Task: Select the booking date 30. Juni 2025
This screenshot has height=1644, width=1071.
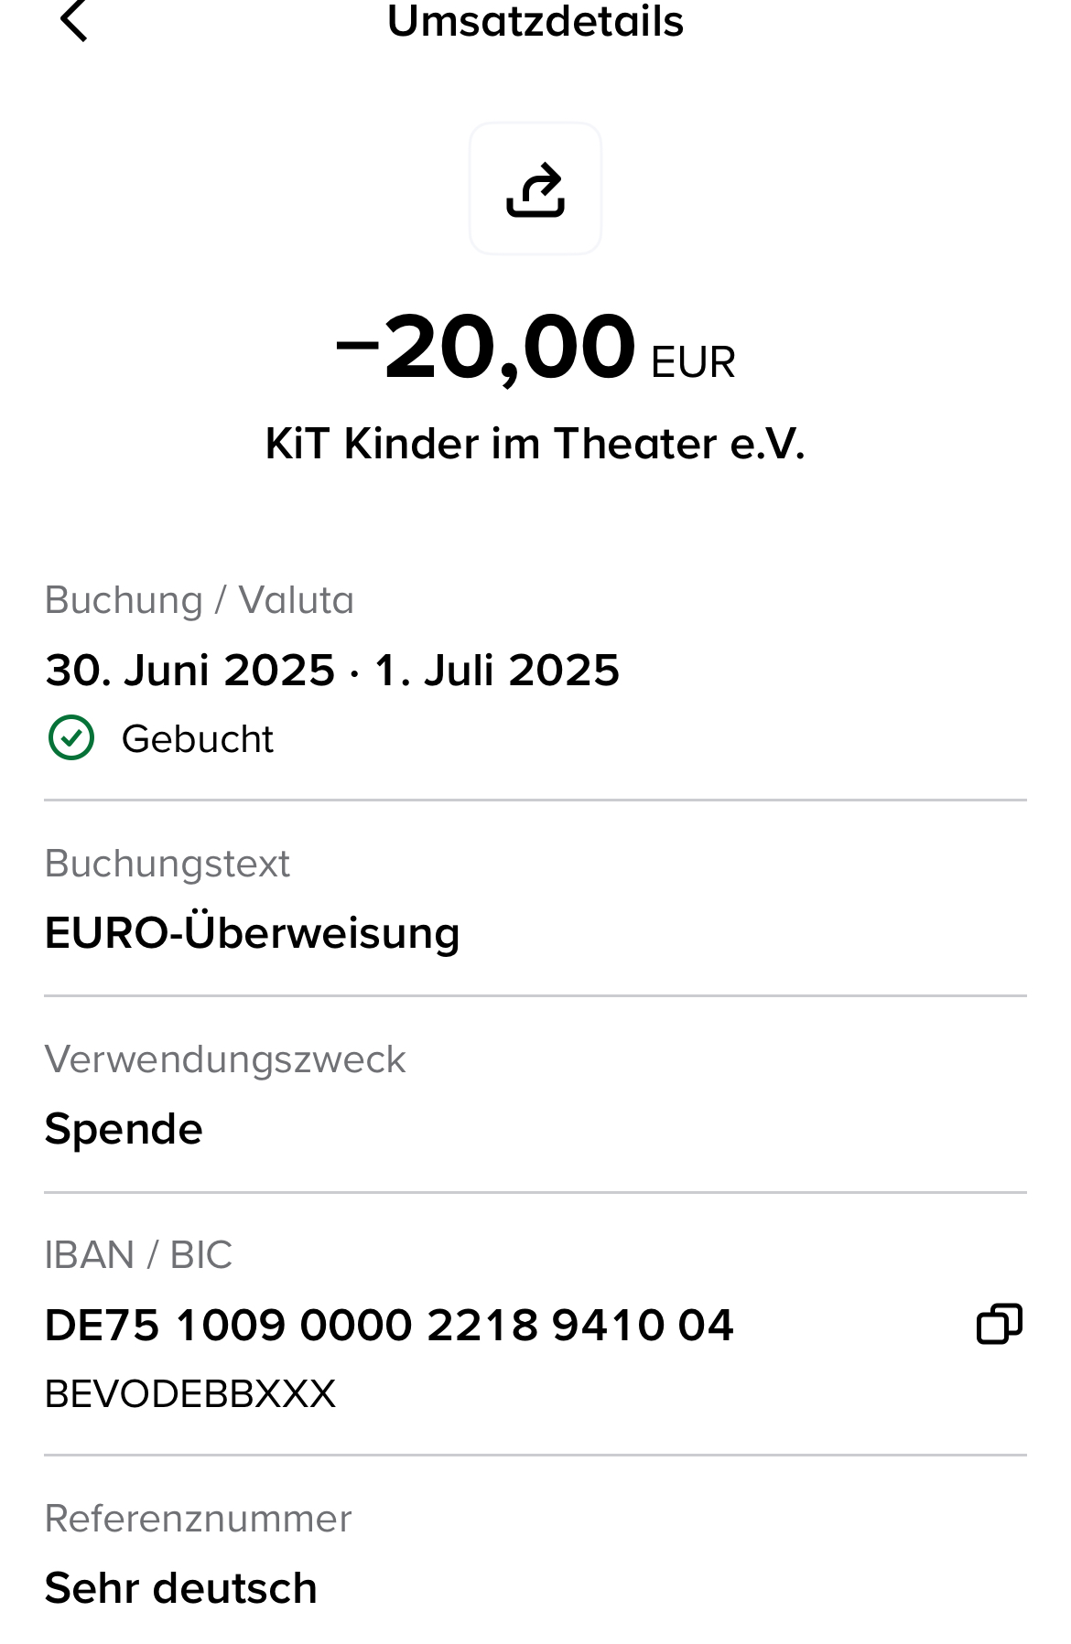Action: coord(190,670)
